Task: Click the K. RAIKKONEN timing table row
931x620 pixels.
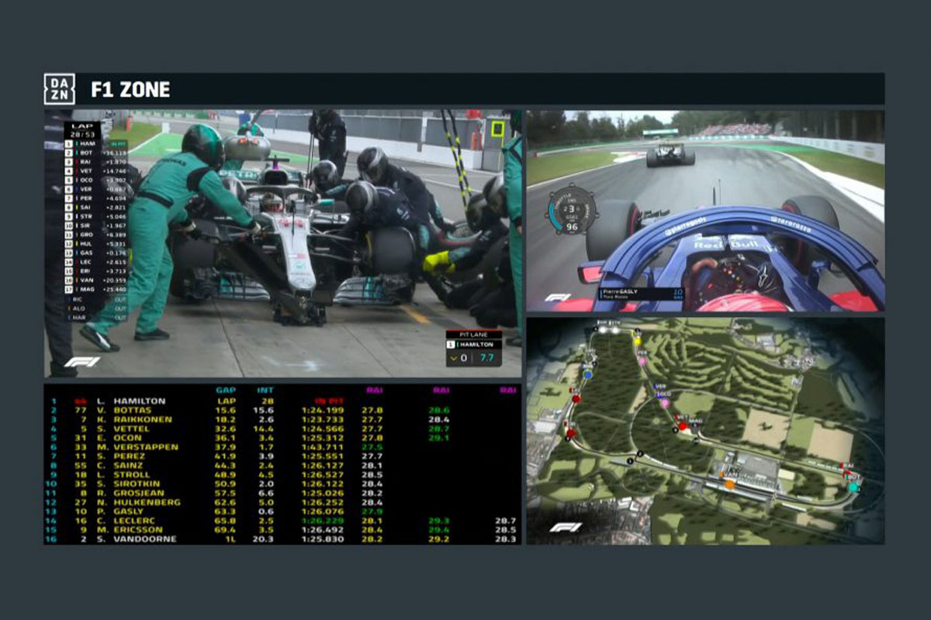Action: pyautogui.click(x=282, y=419)
